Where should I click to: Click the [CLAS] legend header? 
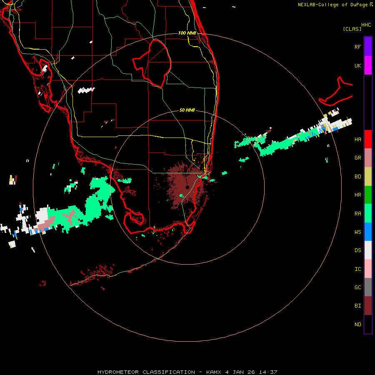[x=352, y=29]
